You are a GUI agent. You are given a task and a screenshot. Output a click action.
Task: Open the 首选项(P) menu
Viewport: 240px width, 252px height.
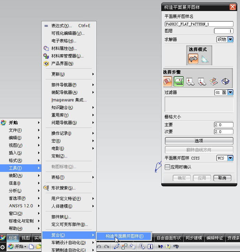20,198
